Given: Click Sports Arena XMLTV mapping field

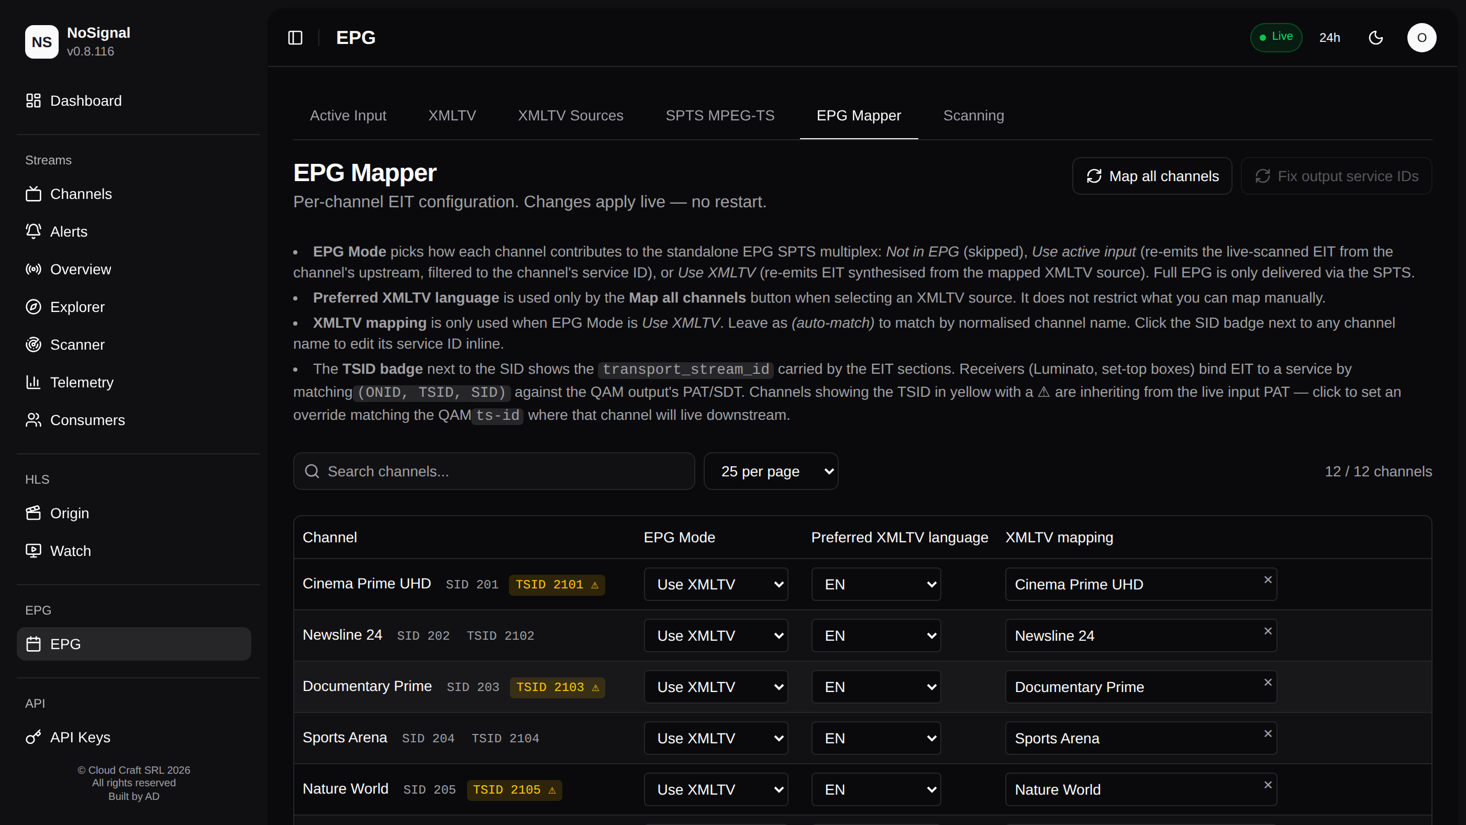Looking at the screenshot, I should [x=1140, y=738].
